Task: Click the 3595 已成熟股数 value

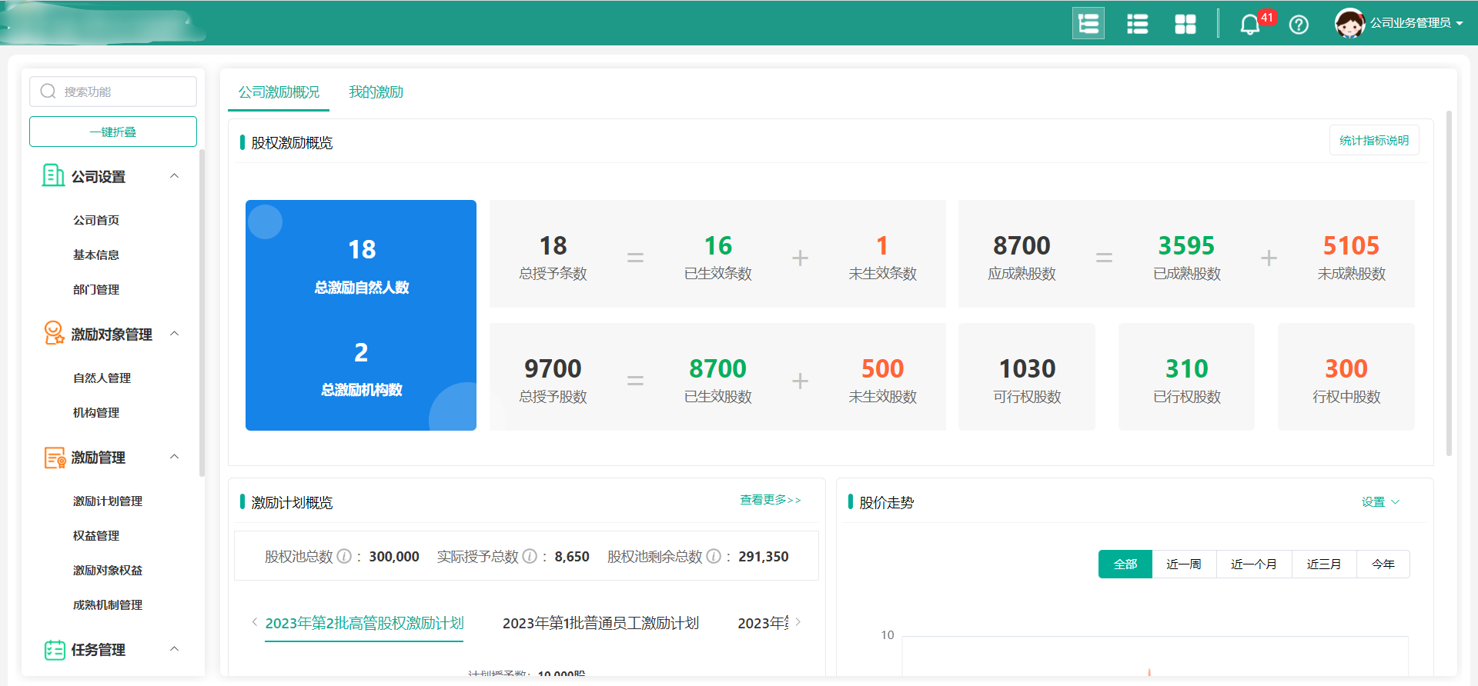Action: [1186, 245]
